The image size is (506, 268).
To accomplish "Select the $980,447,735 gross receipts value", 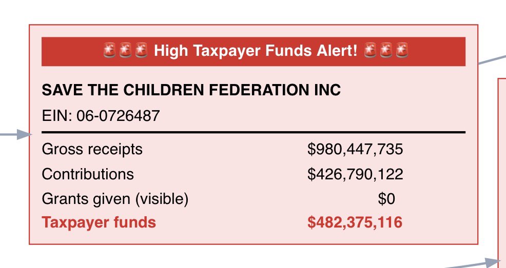I will 355,149.
